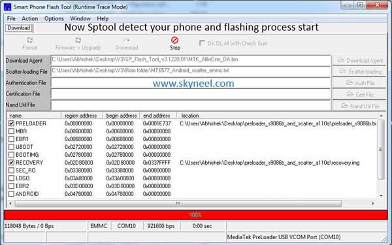392x245 pixels.
Task: Click MediaTek PreLoader USB VCOM Port status
Action: (x=284, y=237)
